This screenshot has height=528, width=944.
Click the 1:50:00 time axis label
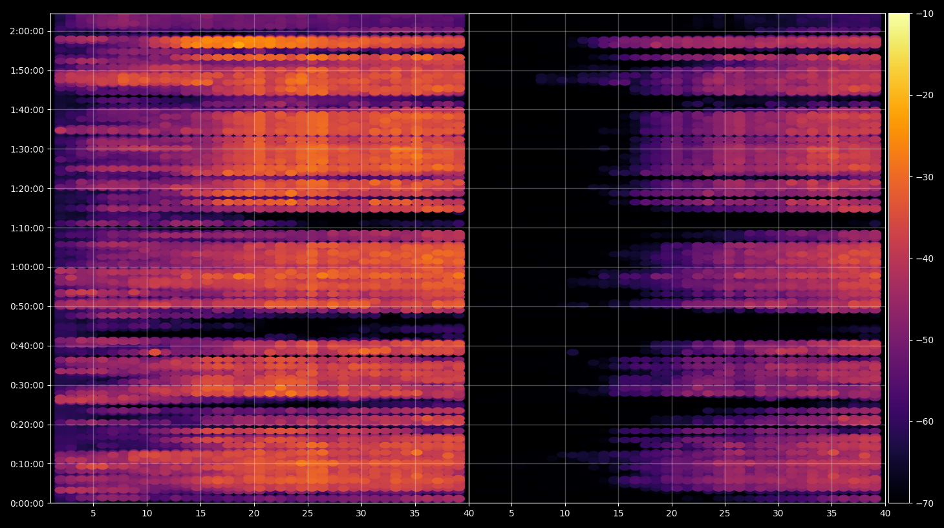click(x=27, y=70)
